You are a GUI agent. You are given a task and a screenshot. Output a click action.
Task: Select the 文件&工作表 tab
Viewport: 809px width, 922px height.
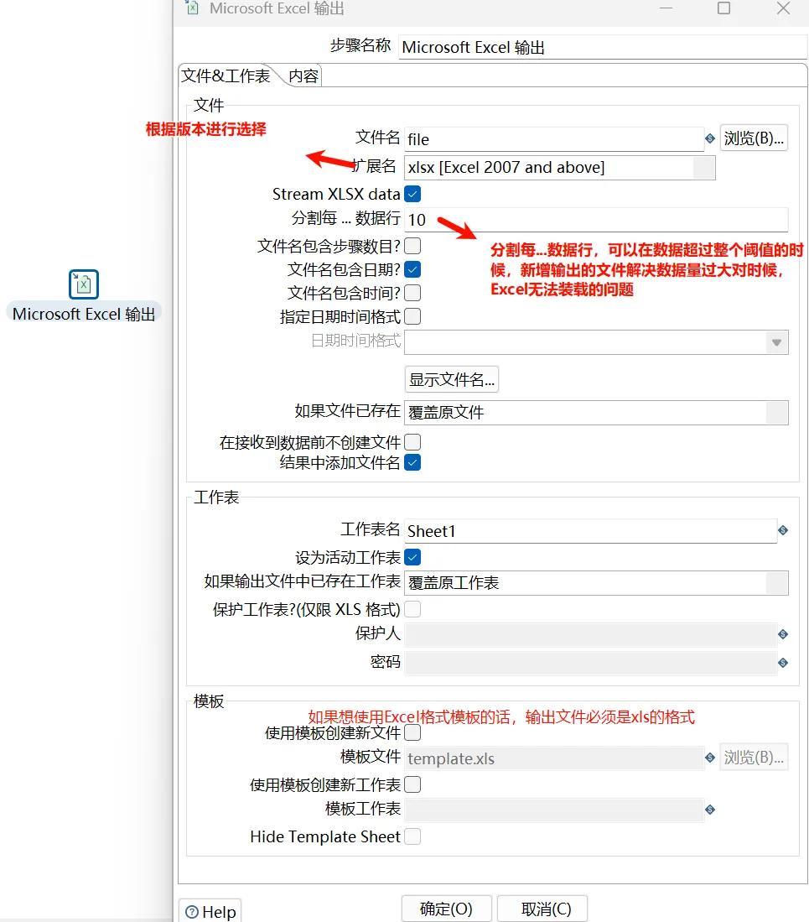coord(226,76)
